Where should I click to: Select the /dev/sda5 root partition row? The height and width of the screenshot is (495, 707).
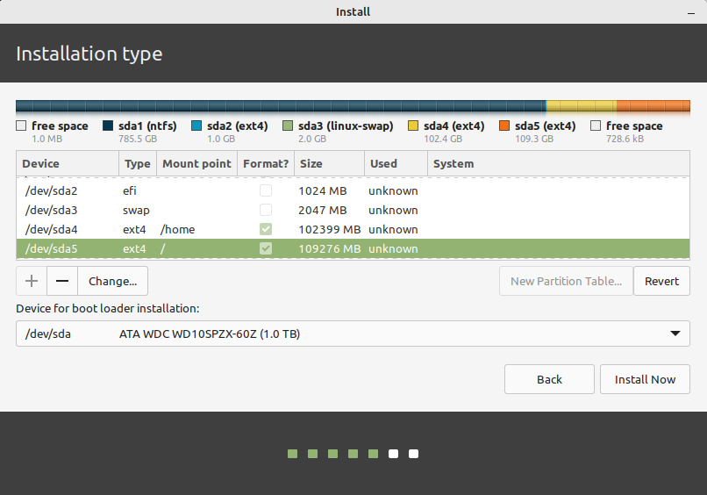point(353,248)
